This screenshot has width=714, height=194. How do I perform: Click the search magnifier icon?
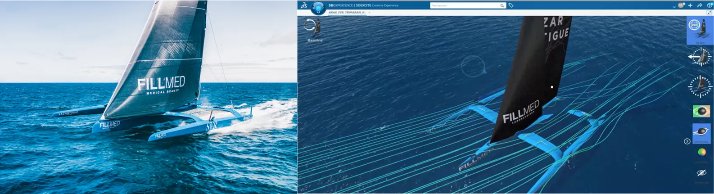502,5
